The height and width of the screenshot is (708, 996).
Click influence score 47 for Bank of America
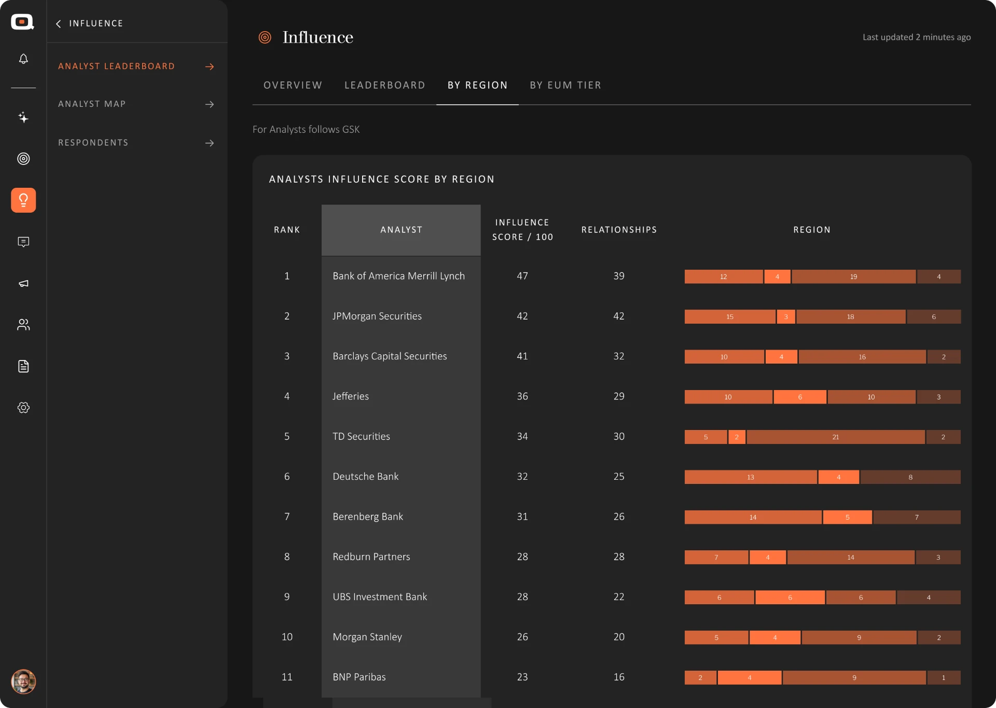coord(522,276)
